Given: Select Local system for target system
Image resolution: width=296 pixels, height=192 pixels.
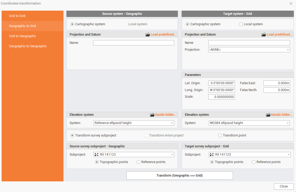Looking at the screenshot, I should tap(241, 24).
